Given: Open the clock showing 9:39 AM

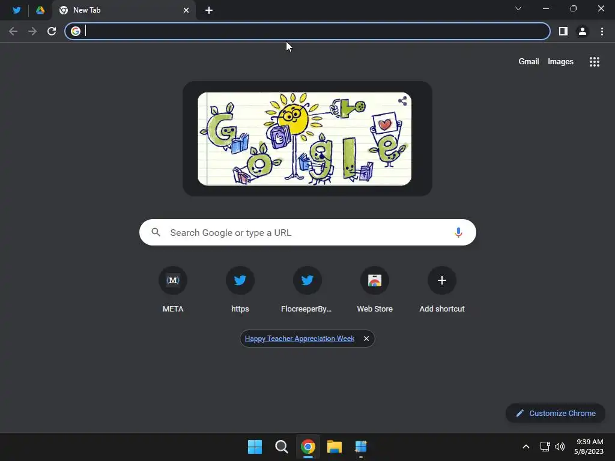Looking at the screenshot, I should 589,447.
